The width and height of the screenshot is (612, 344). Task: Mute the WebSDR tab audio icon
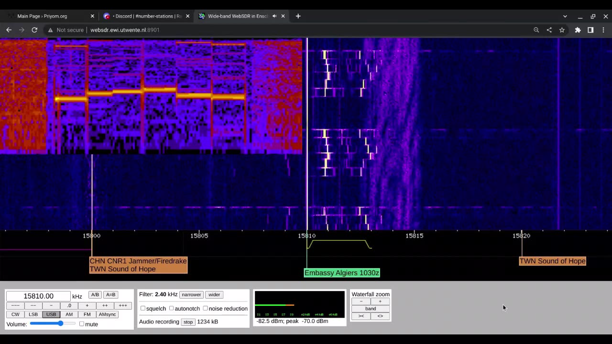point(274,16)
